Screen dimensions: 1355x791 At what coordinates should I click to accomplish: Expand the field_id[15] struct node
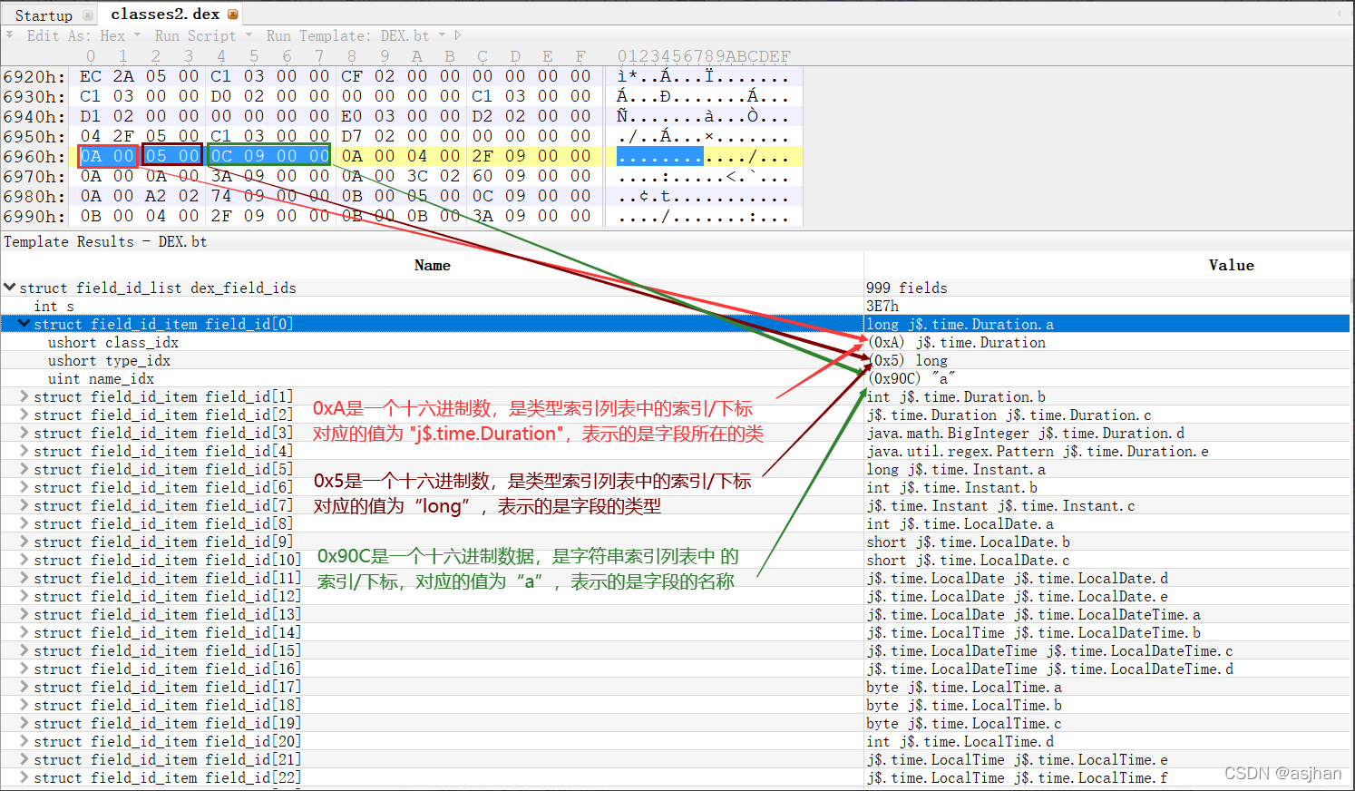[24, 650]
